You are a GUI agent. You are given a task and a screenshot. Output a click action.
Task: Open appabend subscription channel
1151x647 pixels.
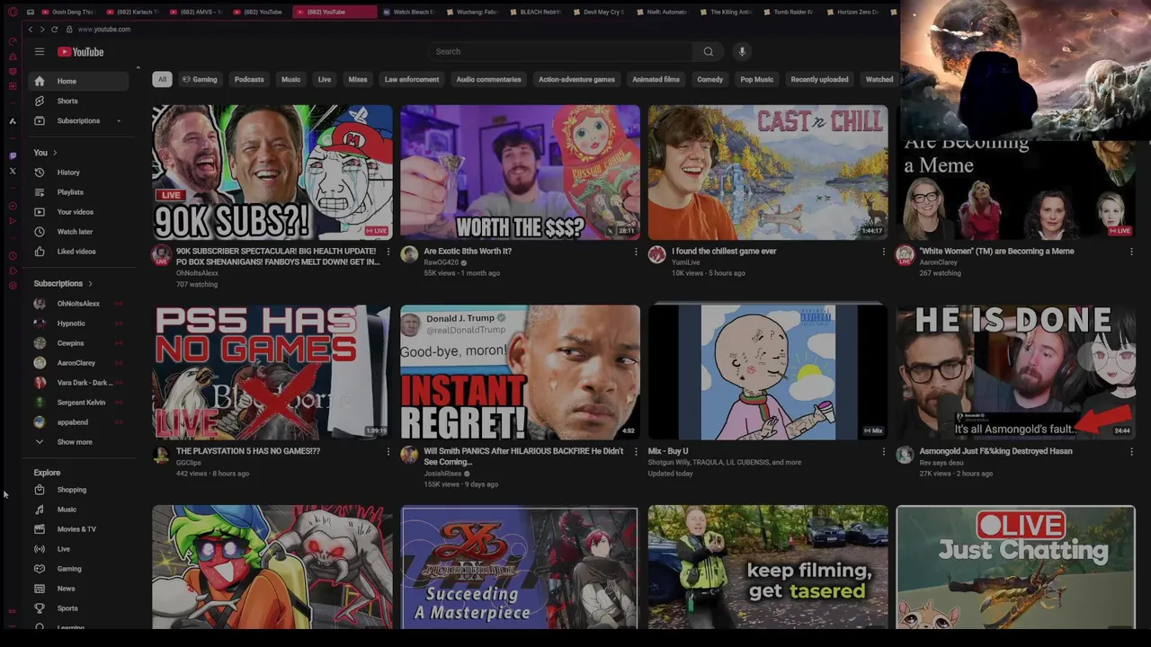point(77,422)
